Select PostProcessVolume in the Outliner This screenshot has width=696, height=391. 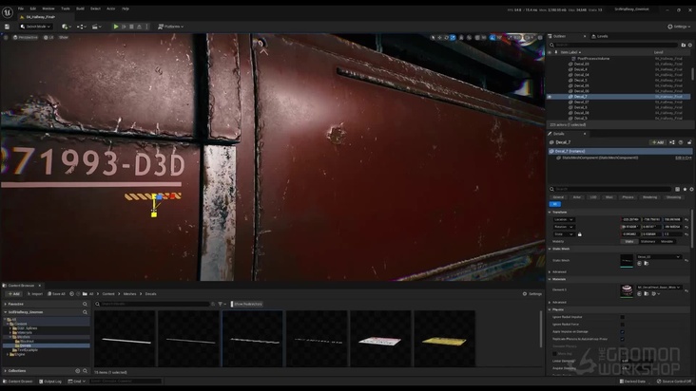tap(593, 59)
